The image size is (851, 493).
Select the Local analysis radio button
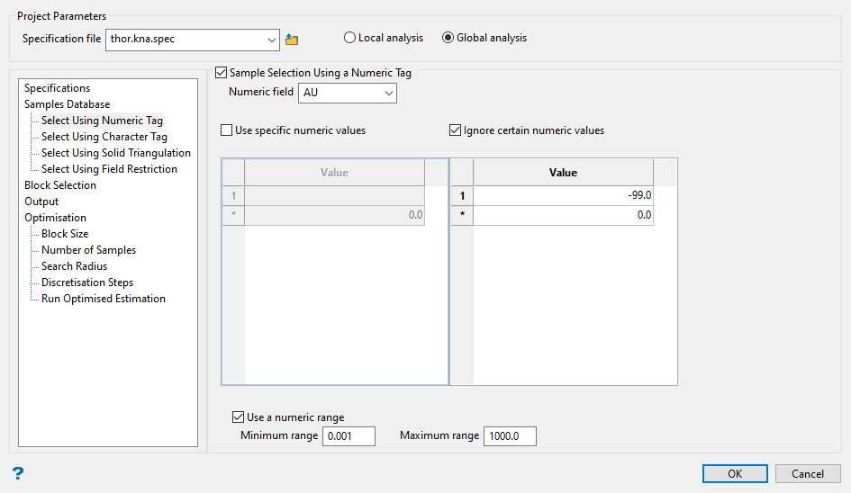tap(349, 38)
